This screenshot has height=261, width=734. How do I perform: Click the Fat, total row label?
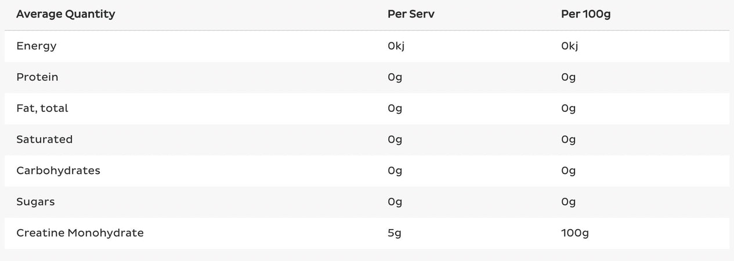[x=42, y=108]
